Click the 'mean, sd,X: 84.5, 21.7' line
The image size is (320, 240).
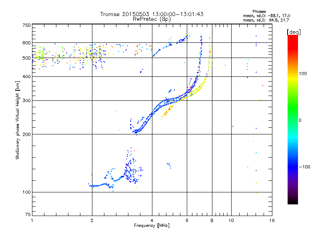point(266,20)
